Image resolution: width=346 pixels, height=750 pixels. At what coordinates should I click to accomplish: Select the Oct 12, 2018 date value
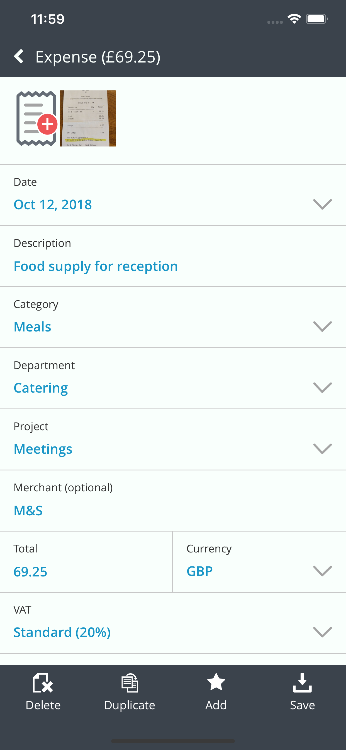pos(53,205)
